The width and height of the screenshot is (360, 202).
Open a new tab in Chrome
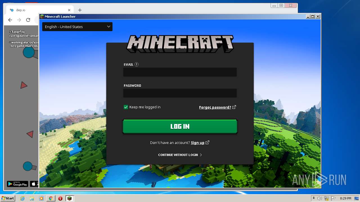(80, 10)
